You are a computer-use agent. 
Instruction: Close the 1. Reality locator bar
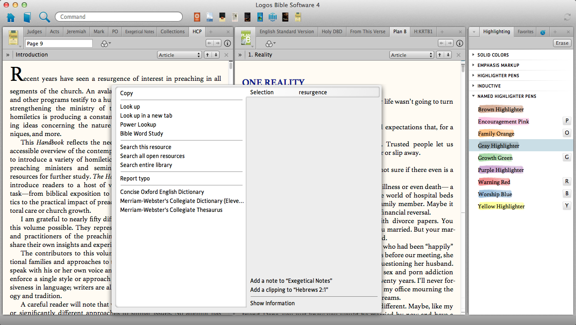tap(458, 55)
